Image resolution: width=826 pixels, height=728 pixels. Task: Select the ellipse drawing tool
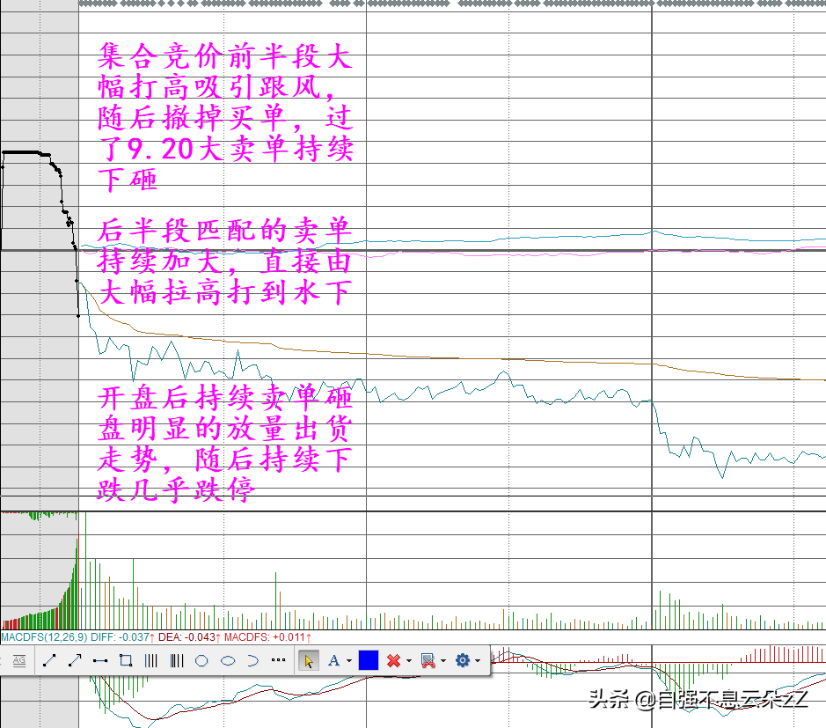[227, 660]
